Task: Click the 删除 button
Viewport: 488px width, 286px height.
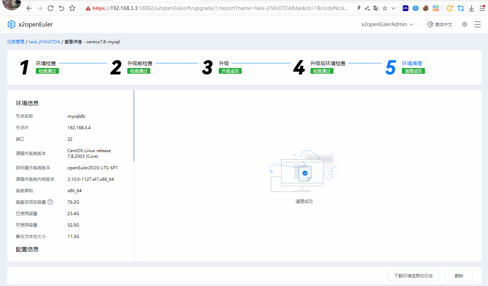Action: click(x=459, y=276)
